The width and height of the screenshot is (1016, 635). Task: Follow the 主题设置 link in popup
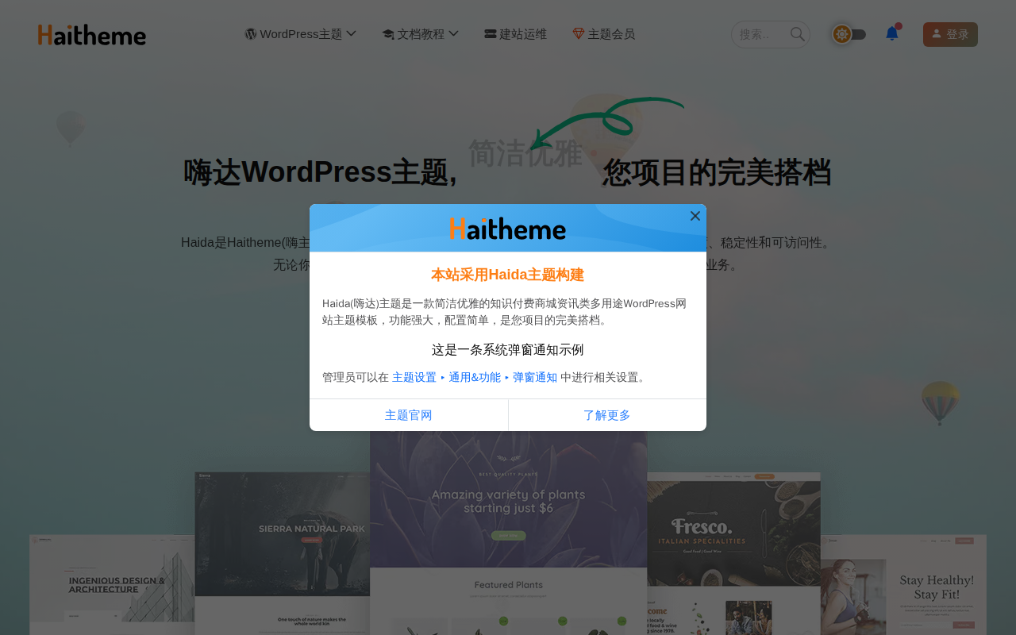(x=414, y=377)
